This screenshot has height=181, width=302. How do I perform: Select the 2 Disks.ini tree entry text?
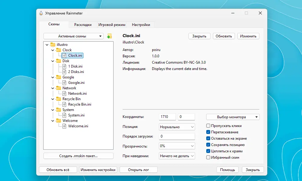point(76,72)
